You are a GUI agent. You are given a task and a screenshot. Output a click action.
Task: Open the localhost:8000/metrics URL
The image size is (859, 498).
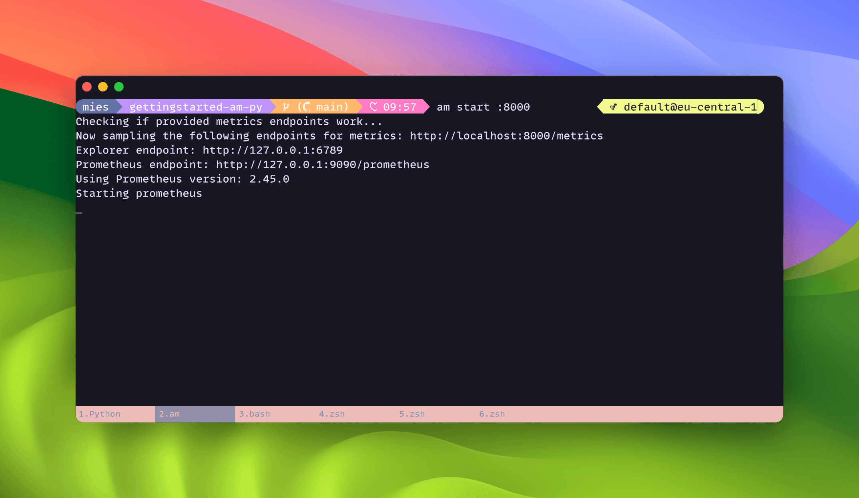(x=506, y=136)
